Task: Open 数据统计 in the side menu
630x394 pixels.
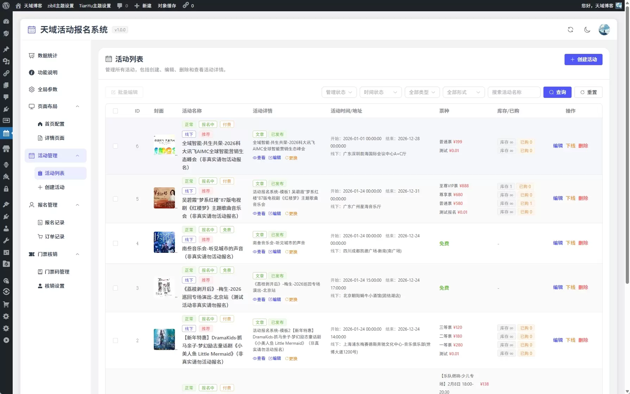Action: [56, 56]
